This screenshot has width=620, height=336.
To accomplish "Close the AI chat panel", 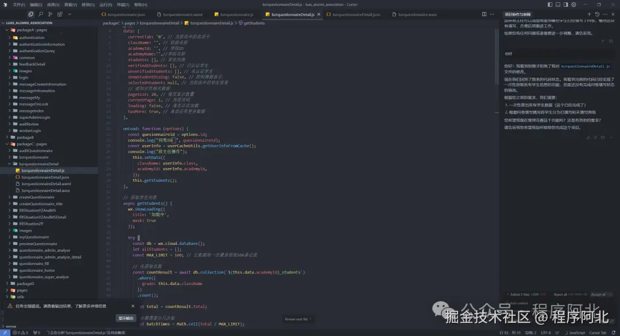I will pos(613,14).
